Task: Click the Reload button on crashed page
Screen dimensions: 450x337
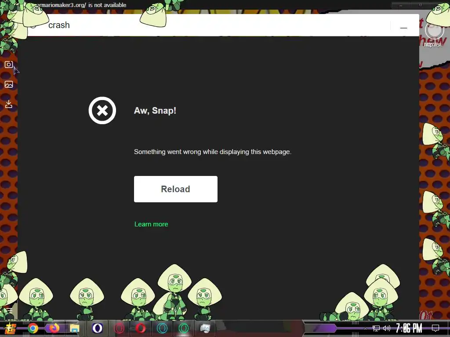Action: (176, 189)
